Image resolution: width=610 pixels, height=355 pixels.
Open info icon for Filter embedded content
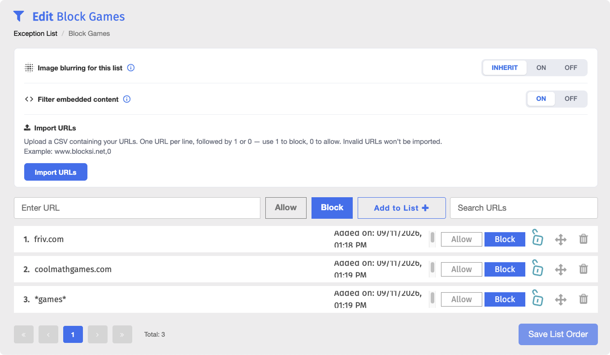click(127, 100)
